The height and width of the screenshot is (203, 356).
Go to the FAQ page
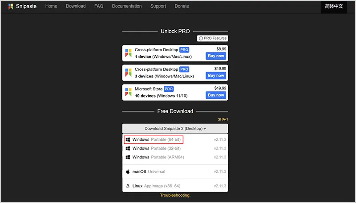click(x=99, y=6)
